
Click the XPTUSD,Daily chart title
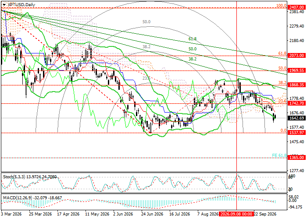21,5
